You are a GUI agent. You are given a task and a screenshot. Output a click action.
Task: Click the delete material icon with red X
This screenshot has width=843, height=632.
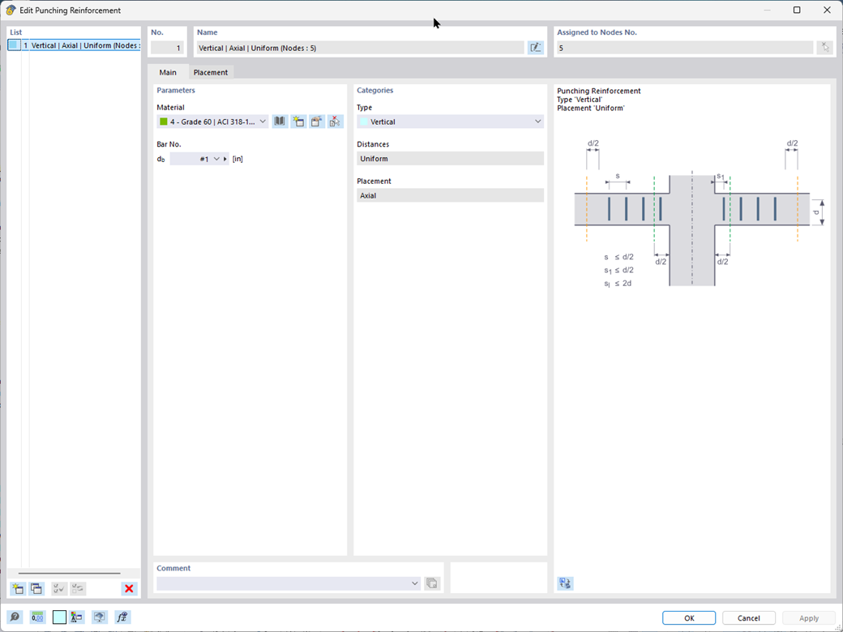(335, 122)
